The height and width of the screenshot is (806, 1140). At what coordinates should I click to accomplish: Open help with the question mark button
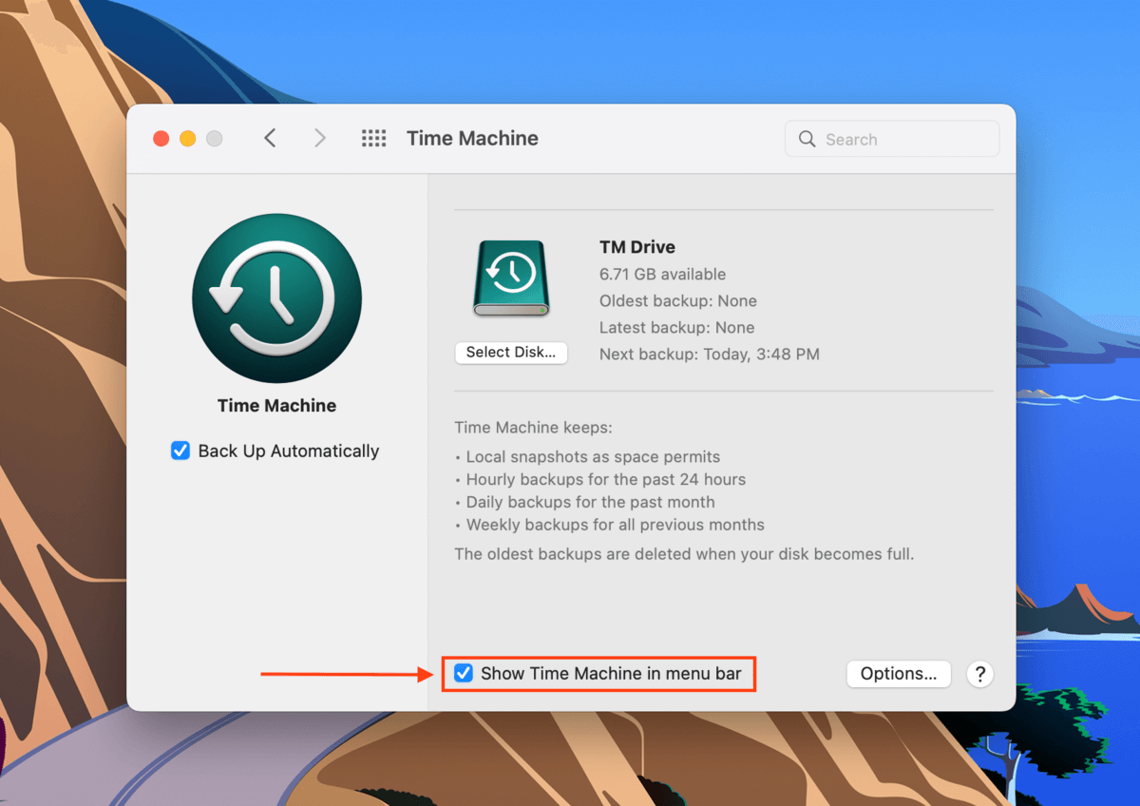pos(979,674)
